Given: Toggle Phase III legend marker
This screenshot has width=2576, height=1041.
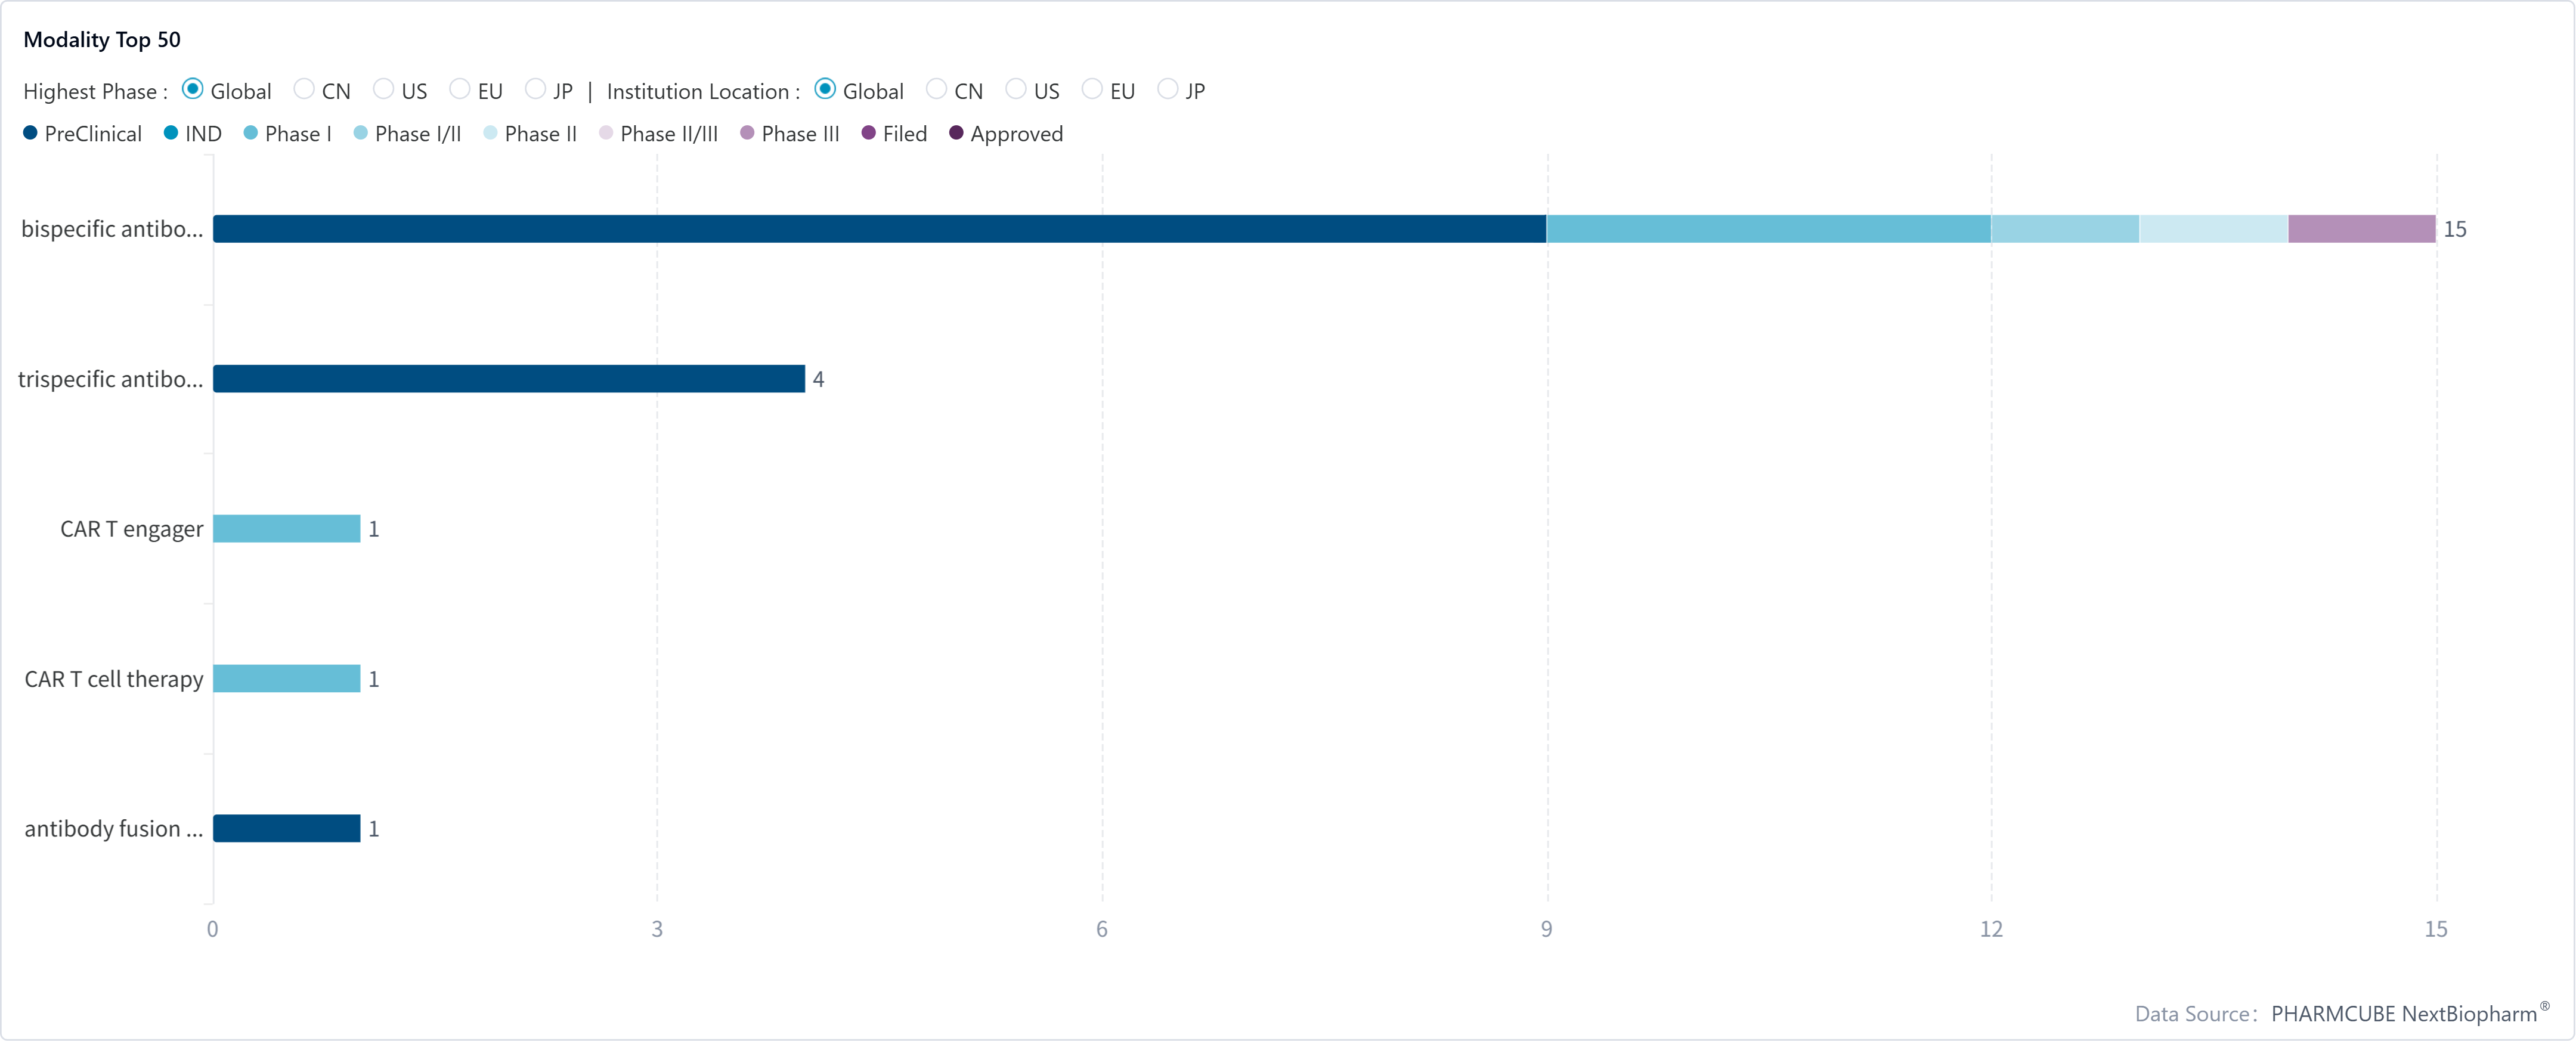Looking at the screenshot, I should [x=747, y=133].
